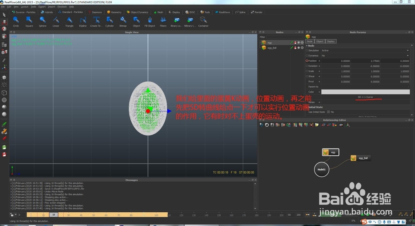Screen dimensions: 415x226
Task: Click the Parent to field
Action: [x=365, y=87]
